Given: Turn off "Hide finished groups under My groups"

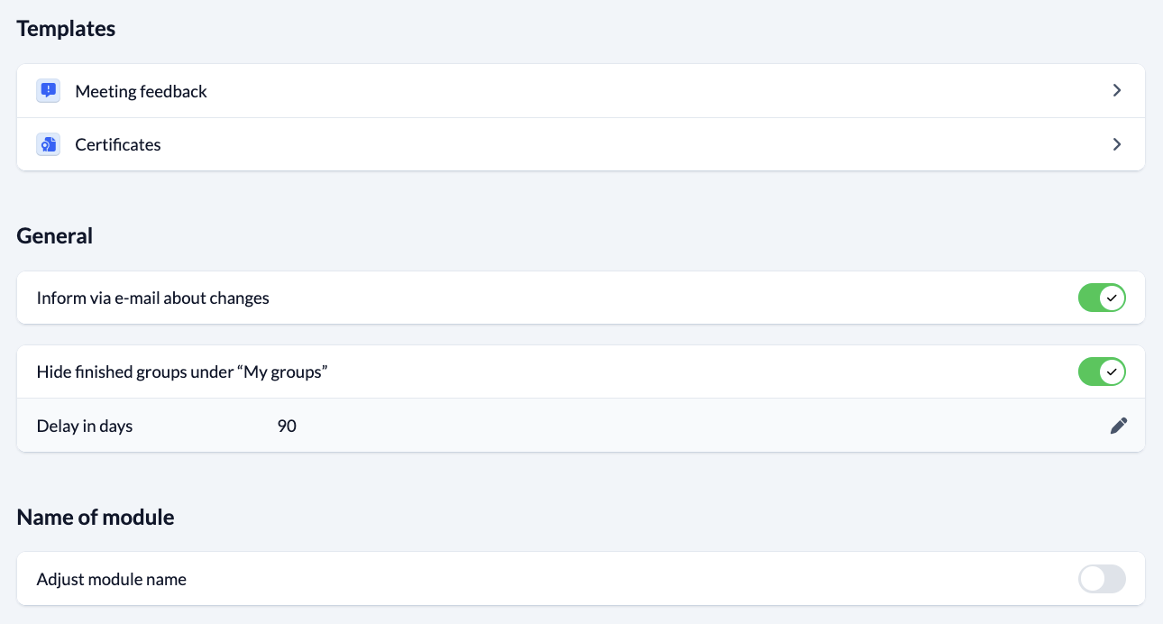Looking at the screenshot, I should (x=1102, y=372).
